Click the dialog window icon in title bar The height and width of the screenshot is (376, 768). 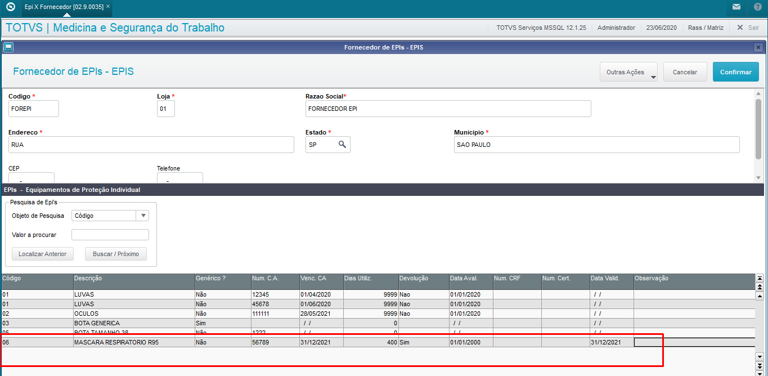click(8, 47)
